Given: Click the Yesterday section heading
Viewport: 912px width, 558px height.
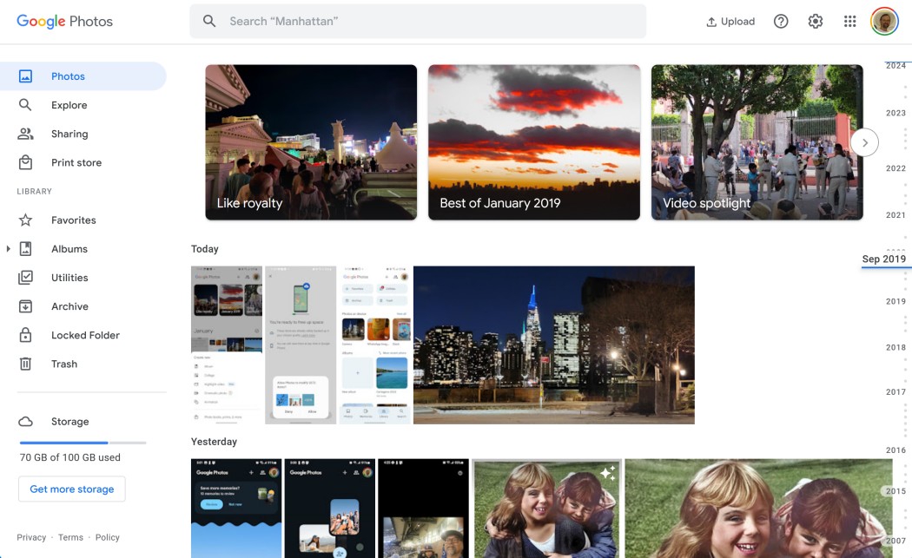Looking at the screenshot, I should point(214,442).
